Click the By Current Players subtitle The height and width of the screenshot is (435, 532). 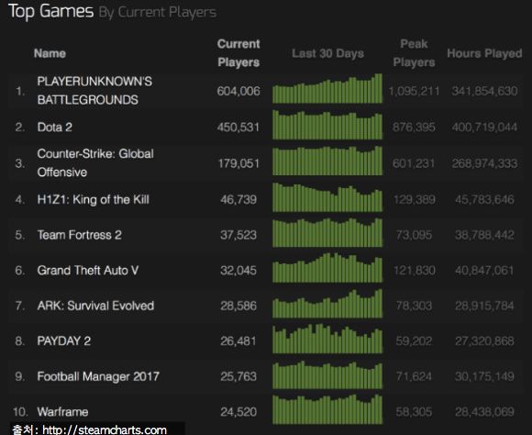click(158, 13)
